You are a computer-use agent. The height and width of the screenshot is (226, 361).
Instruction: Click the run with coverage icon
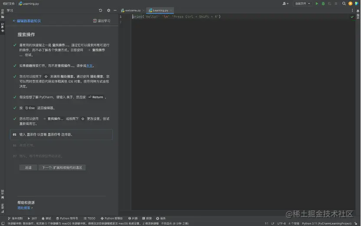pyautogui.click(x=330, y=3)
